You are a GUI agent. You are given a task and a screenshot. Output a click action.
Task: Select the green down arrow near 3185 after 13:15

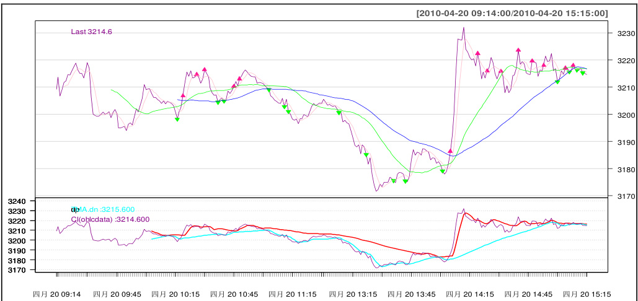point(366,155)
